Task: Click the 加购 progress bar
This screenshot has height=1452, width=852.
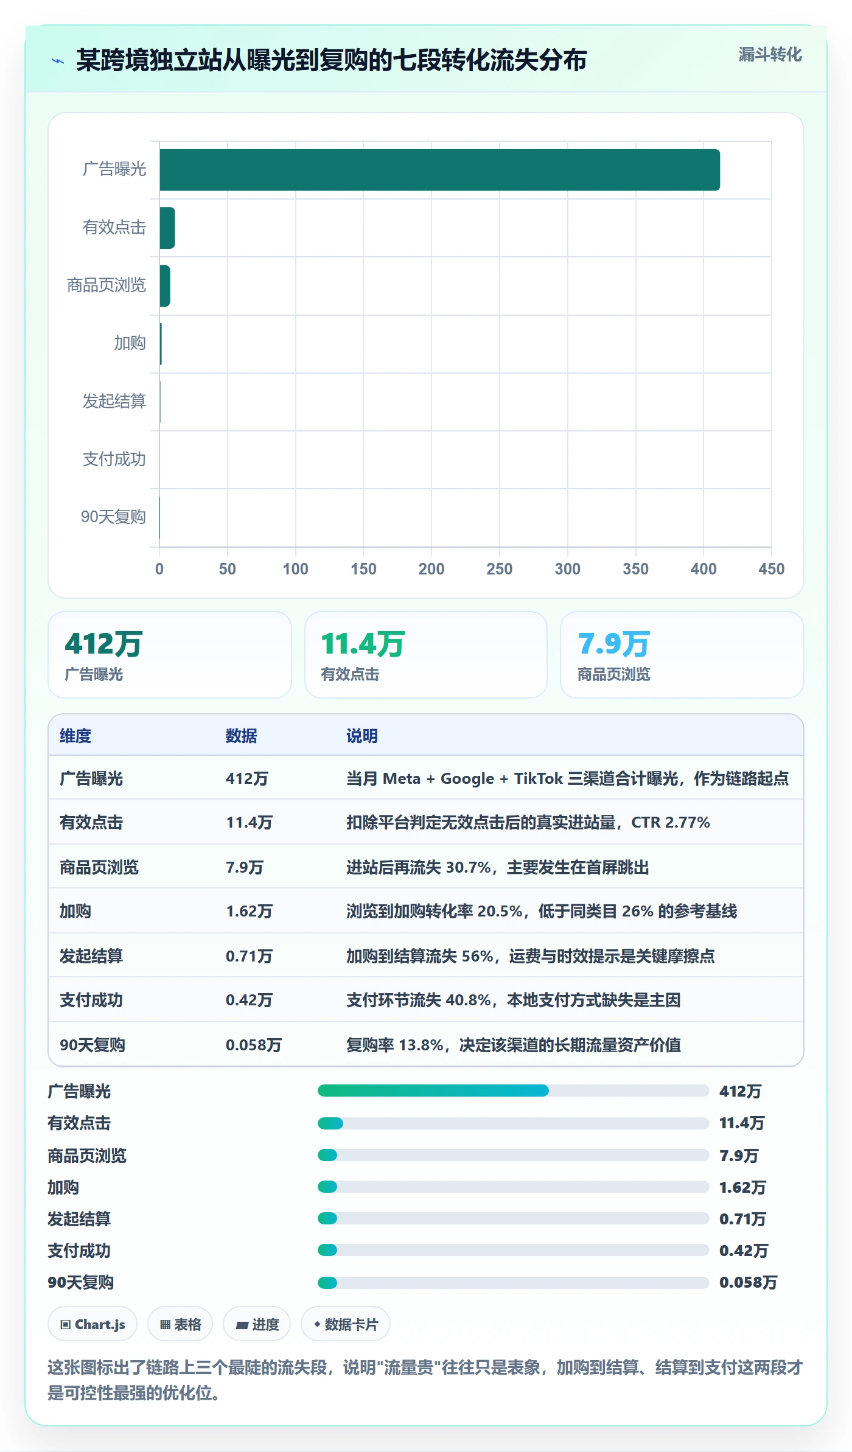Action: [514, 1187]
